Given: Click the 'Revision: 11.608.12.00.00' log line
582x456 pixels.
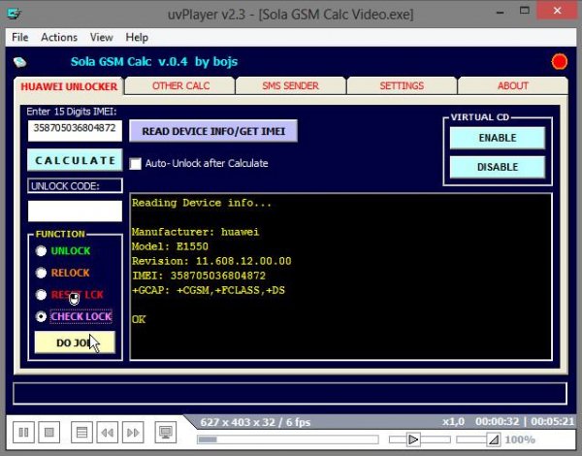Looking at the screenshot, I should click(x=211, y=261).
